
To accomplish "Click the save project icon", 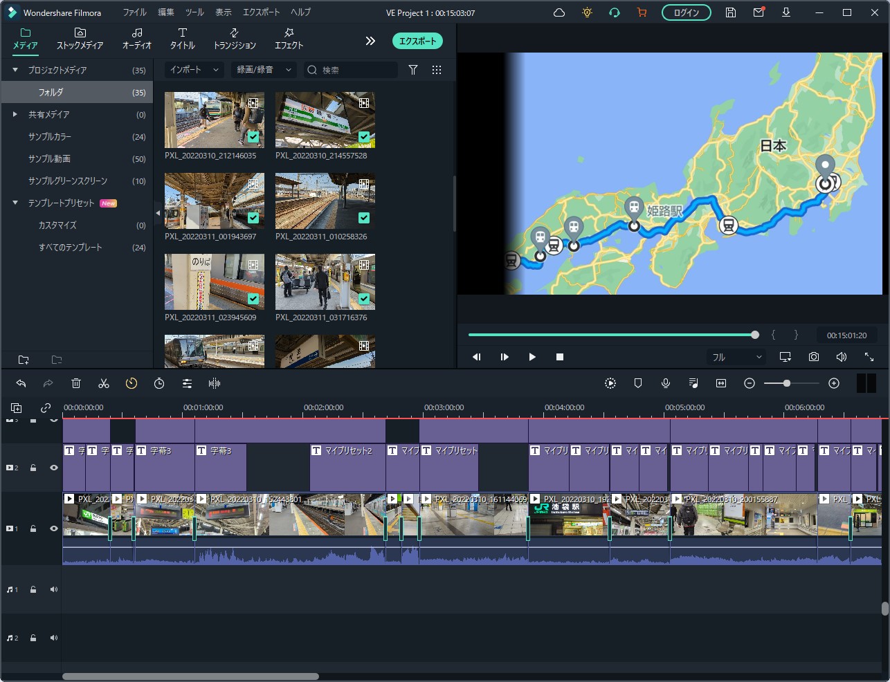I will tap(730, 12).
